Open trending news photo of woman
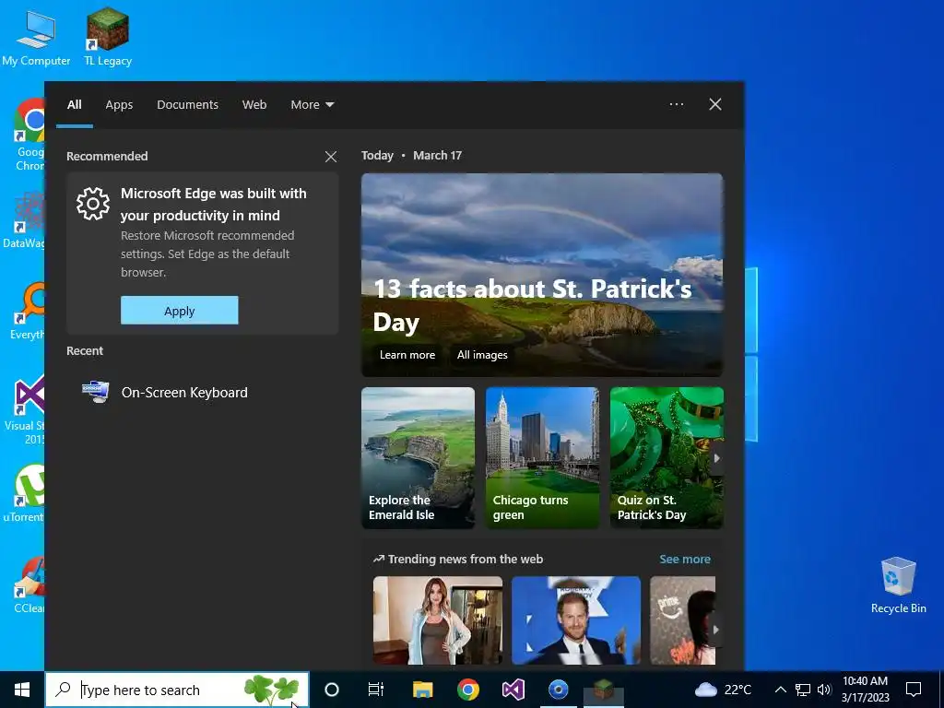Image resolution: width=944 pixels, height=708 pixels. click(438, 620)
